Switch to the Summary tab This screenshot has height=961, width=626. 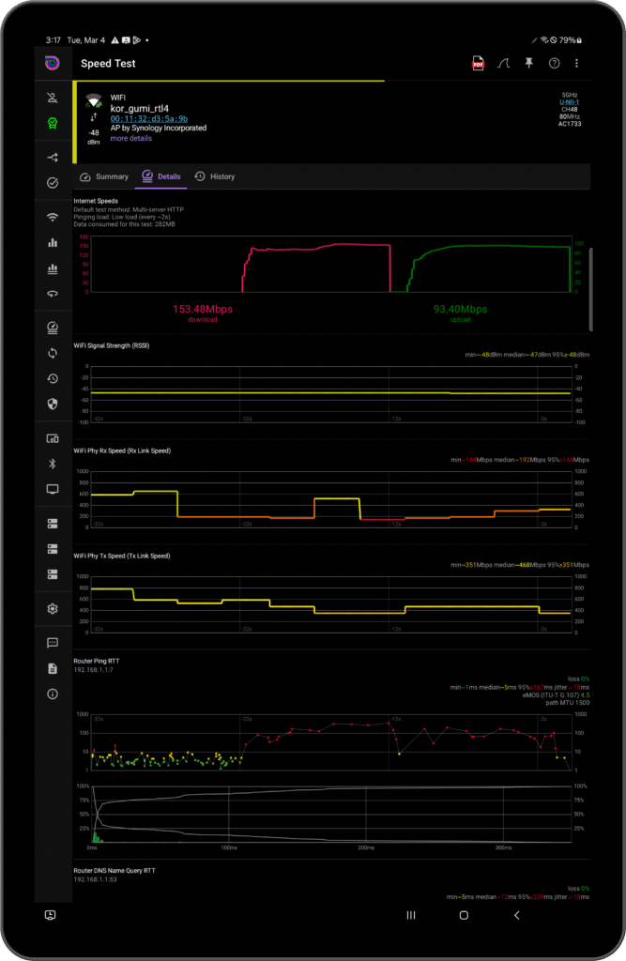[x=104, y=176]
